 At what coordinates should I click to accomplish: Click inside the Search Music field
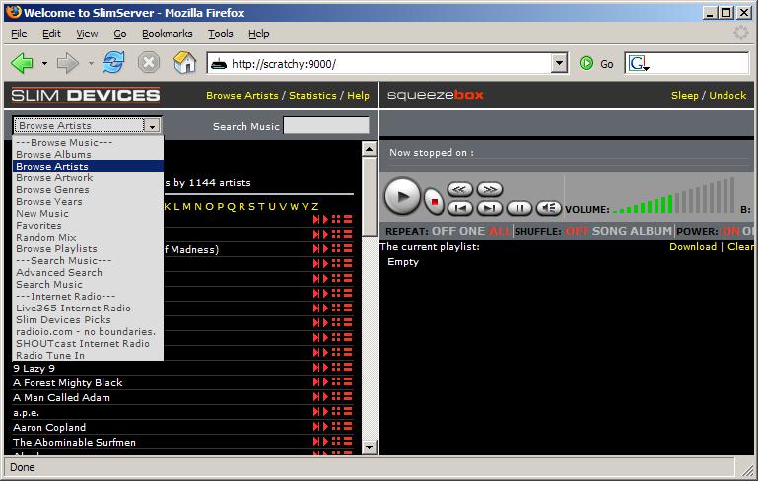[325, 126]
